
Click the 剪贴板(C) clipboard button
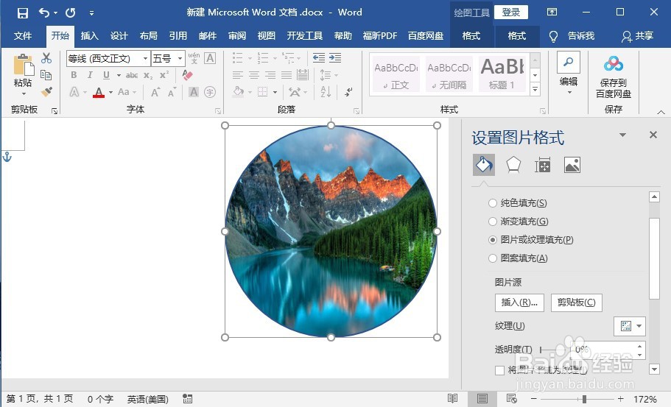pos(577,302)
